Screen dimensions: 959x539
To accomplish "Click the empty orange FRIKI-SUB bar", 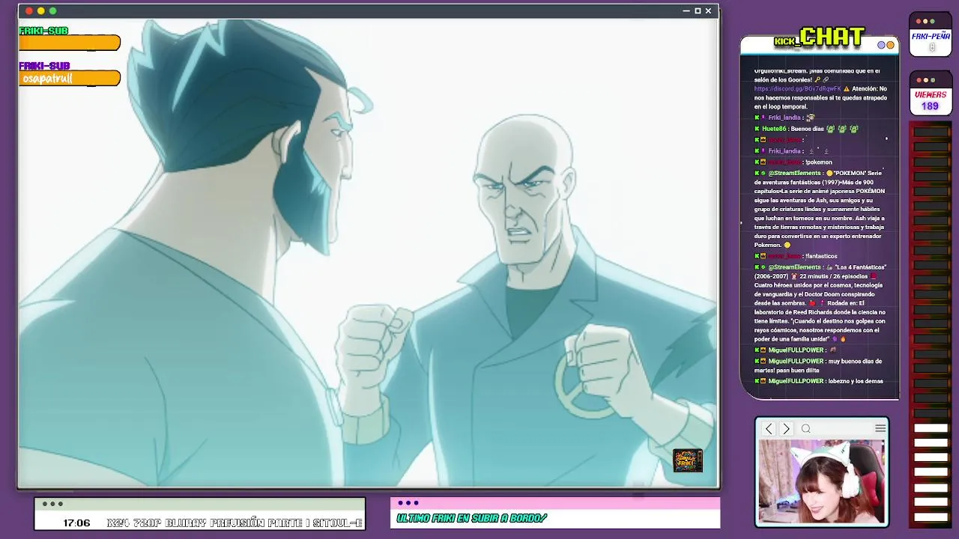I will click(70, 43).
